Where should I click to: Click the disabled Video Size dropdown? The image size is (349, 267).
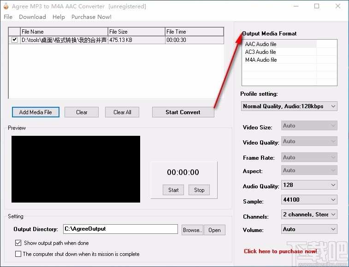(x=309, y=126)
